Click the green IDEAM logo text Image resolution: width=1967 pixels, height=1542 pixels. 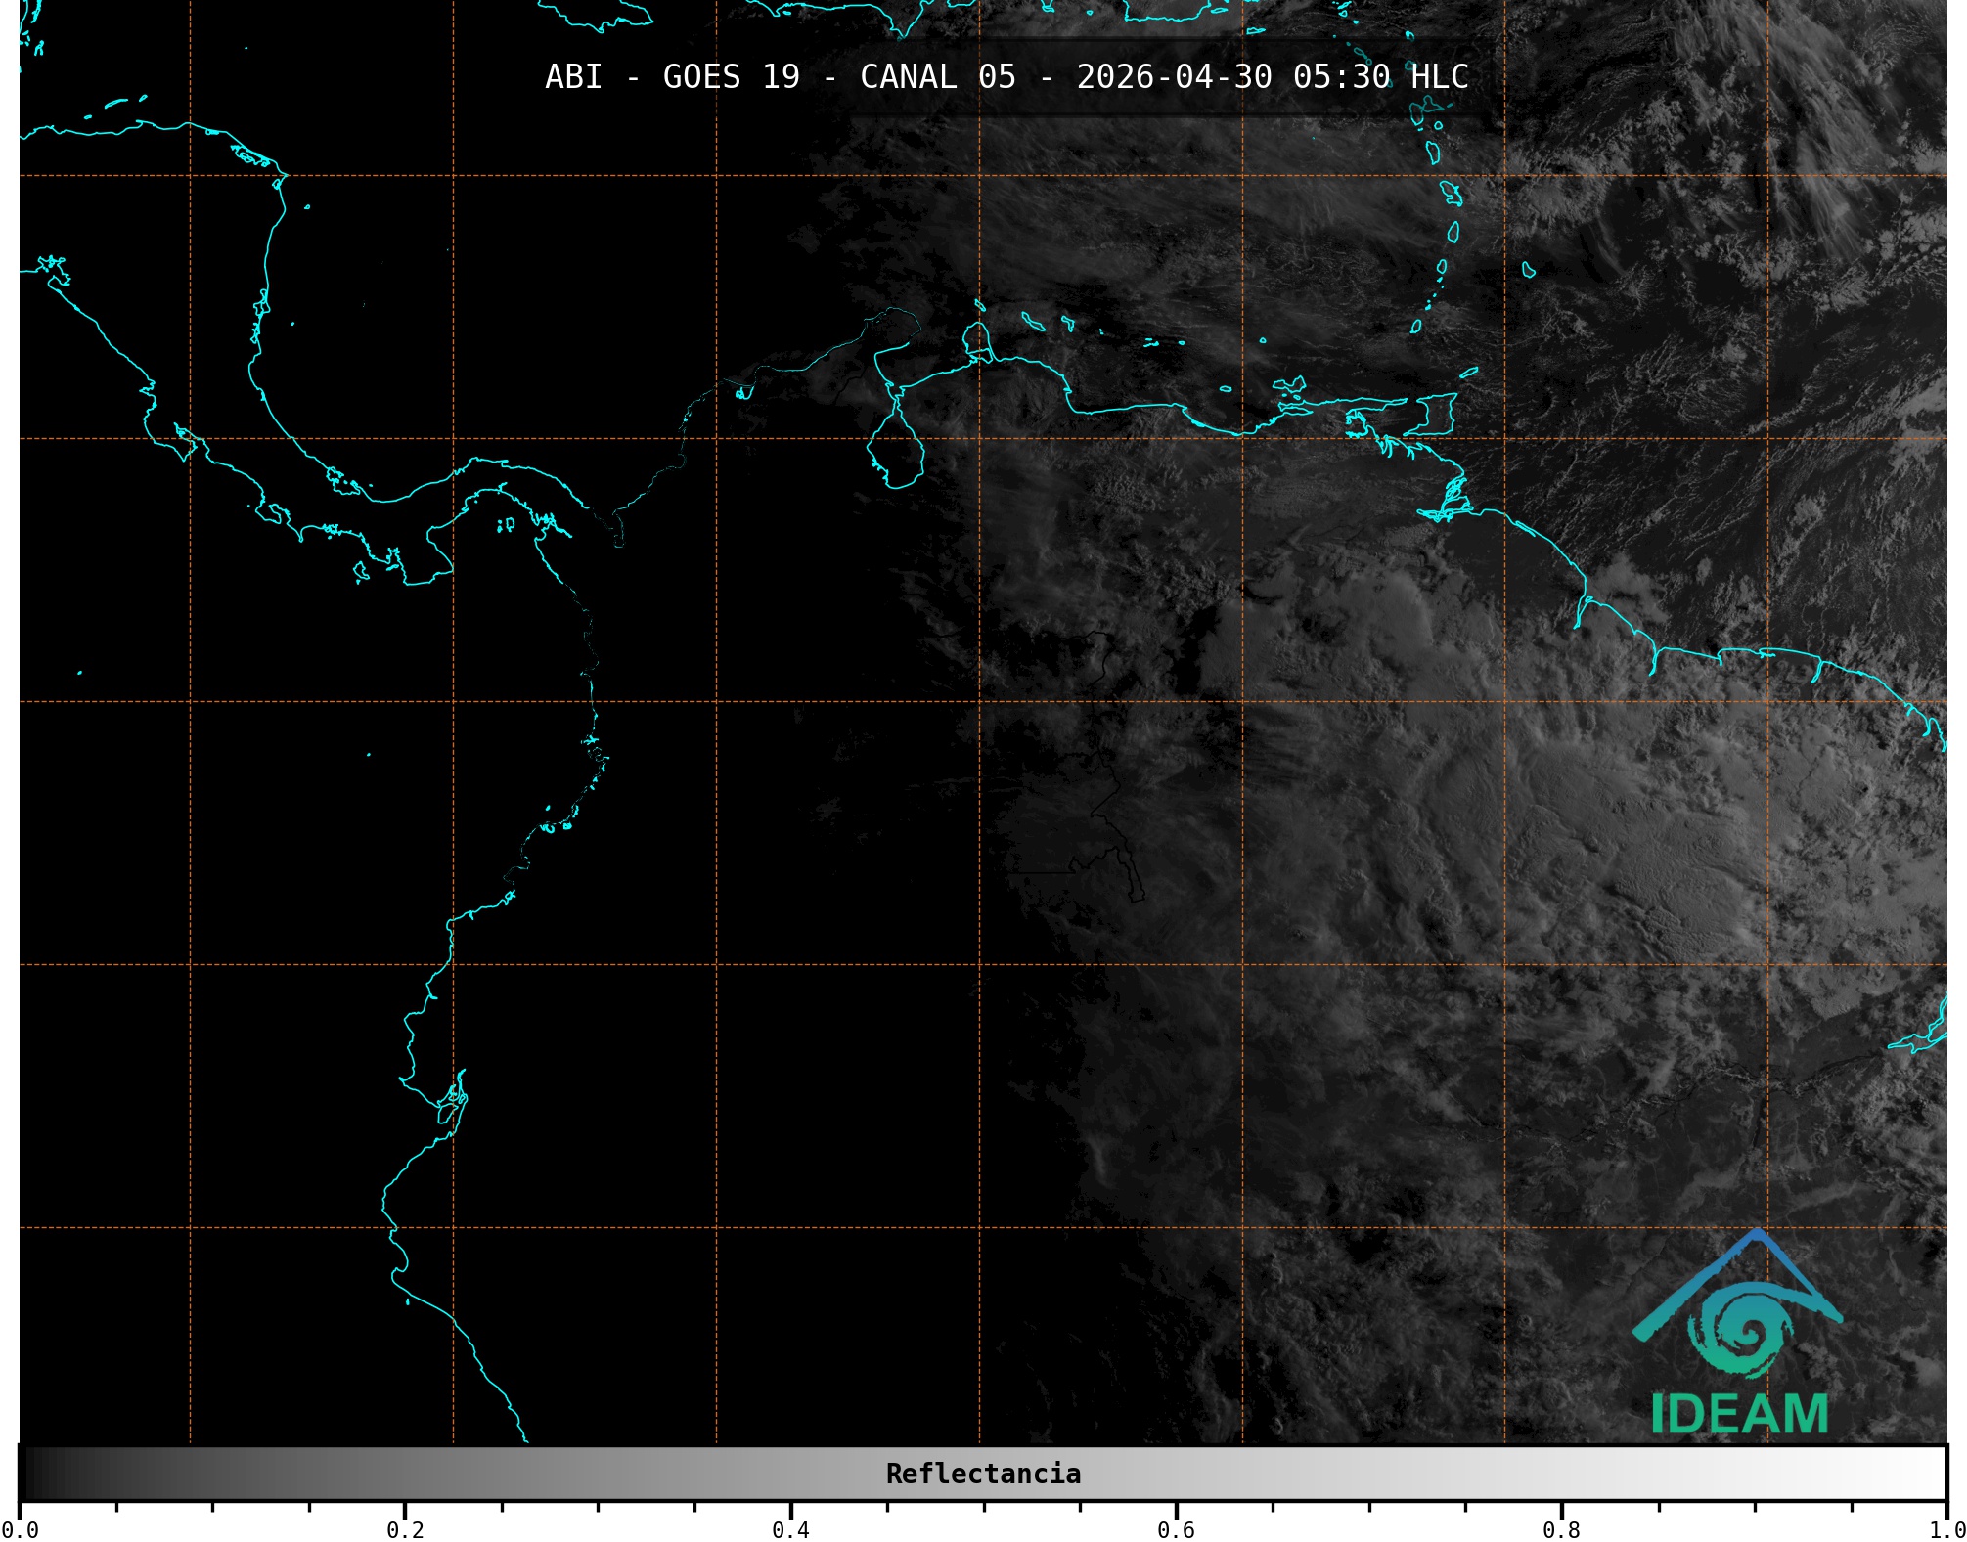click(1739, 1414)
